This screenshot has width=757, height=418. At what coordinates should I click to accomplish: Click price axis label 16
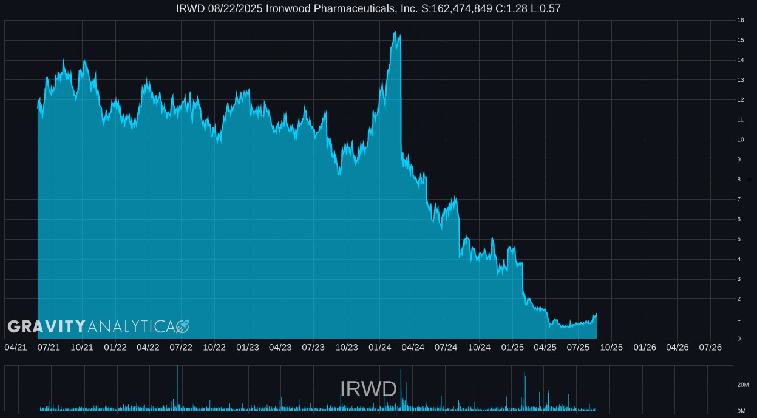741,20
